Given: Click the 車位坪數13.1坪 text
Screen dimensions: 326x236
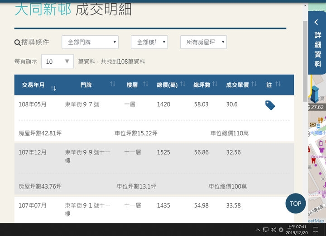Looking at the screenshot, I should coord(136,186).
